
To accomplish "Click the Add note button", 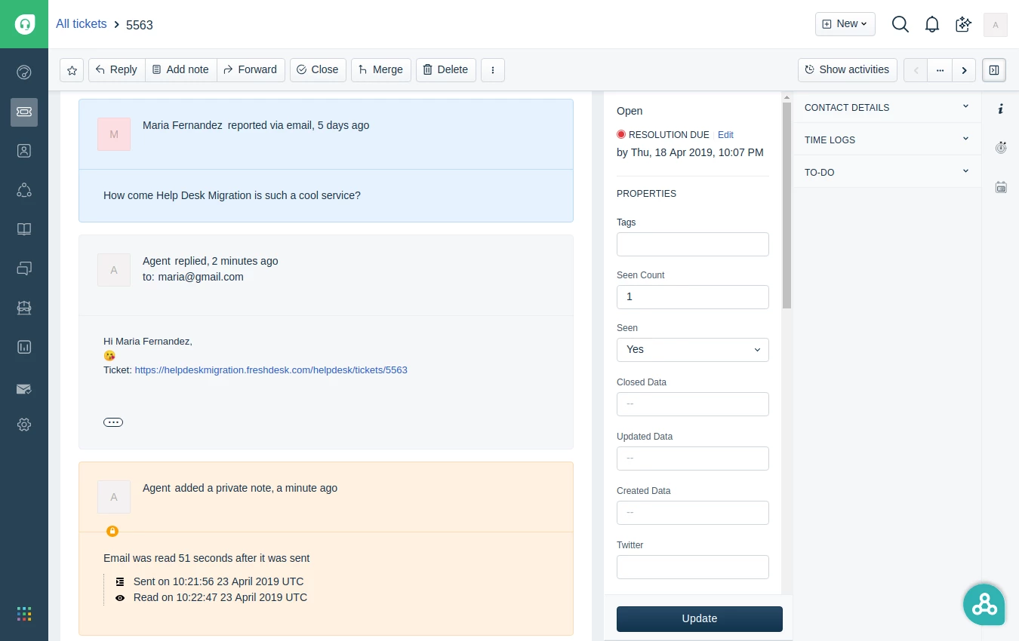I will 181,70.
